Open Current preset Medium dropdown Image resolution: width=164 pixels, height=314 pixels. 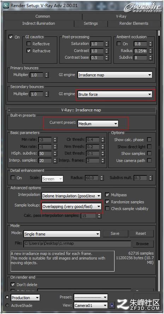[98, 124]
